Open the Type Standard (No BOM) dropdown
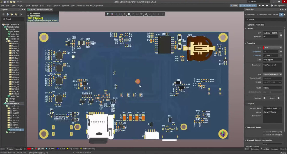Viewport: 287px width, 154px height. pos(272,75)
